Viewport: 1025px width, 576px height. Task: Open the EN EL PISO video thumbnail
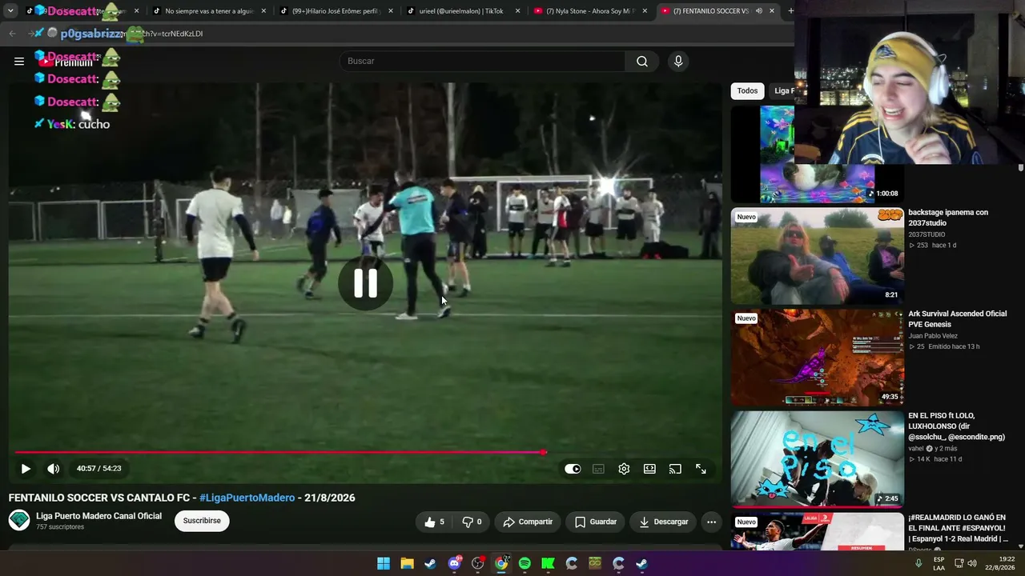[x=818, y=459]
